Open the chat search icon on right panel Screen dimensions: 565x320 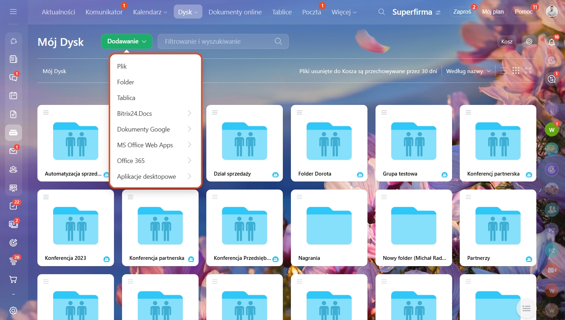(x=552, y=79)
